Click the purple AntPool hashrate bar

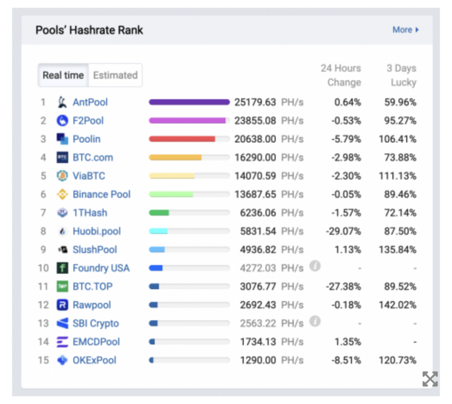pos(189,102)
